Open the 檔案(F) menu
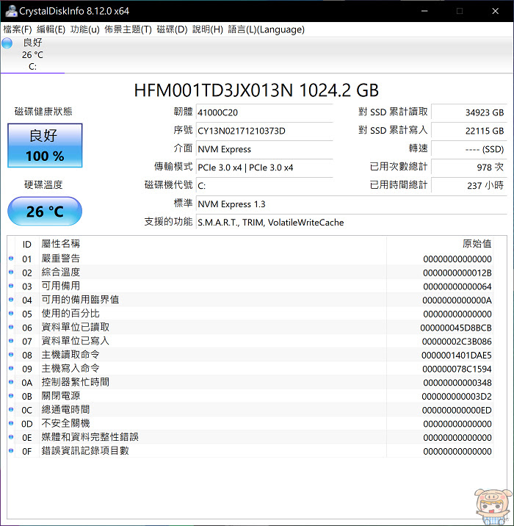Viewport: 514px width, 526px height. point(18,29)
